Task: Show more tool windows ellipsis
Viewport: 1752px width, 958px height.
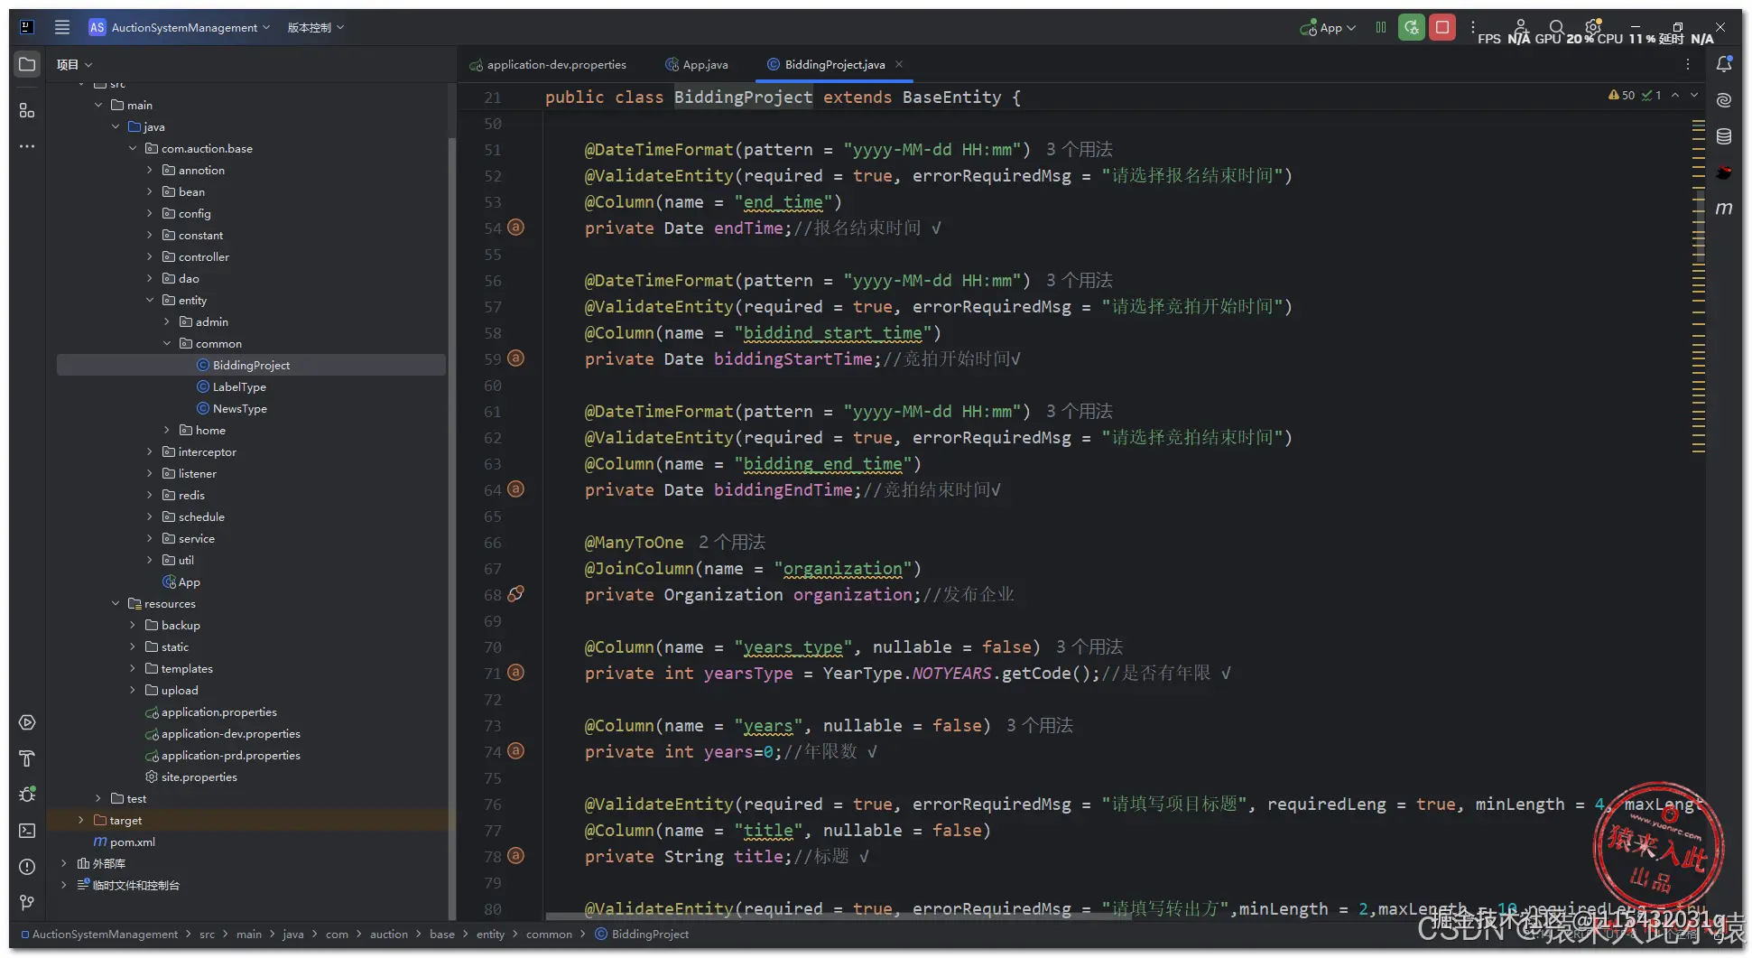Action: (x=27, y=145)
